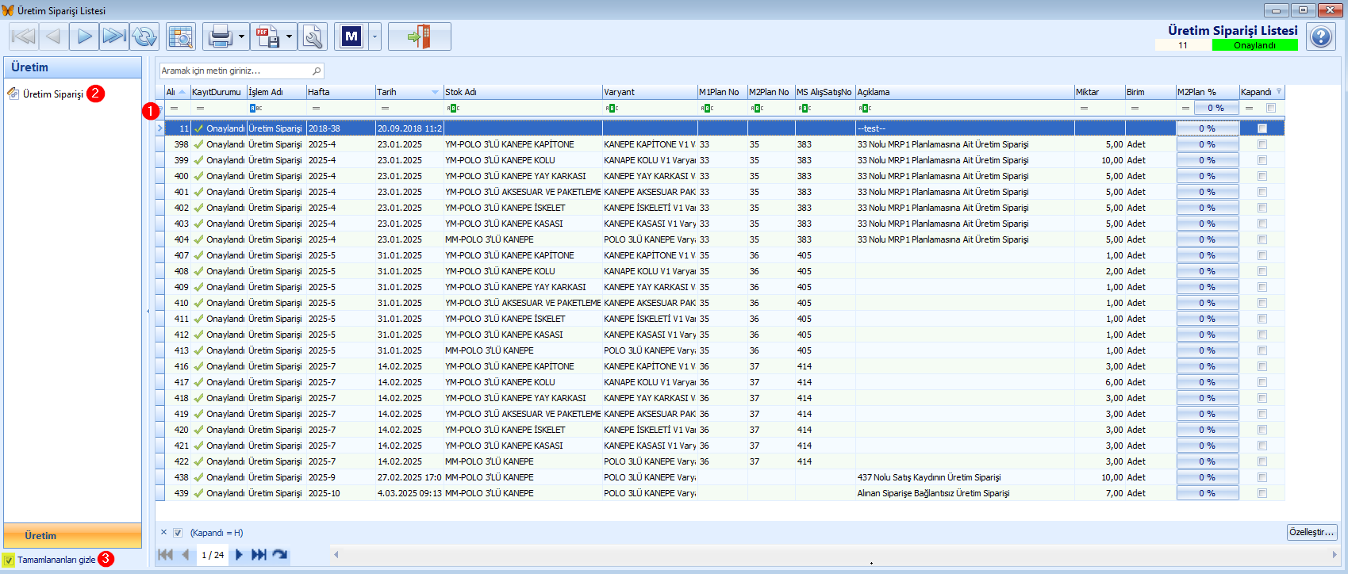The image size is (1348, 574).
Task: Select Üretim Siparişi in the left panel
Action: pos(52,94)
